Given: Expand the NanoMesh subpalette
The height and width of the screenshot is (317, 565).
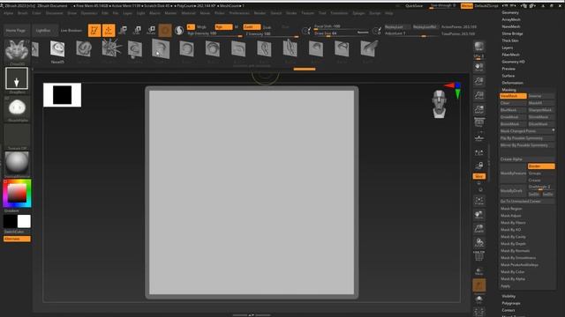Looking at the screenshot, I should pyautogui.click(x=511, y=26).
